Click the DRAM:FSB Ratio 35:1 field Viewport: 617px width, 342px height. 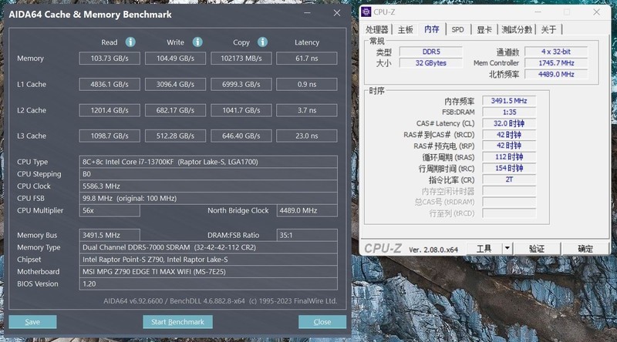[x=307, y=235]
